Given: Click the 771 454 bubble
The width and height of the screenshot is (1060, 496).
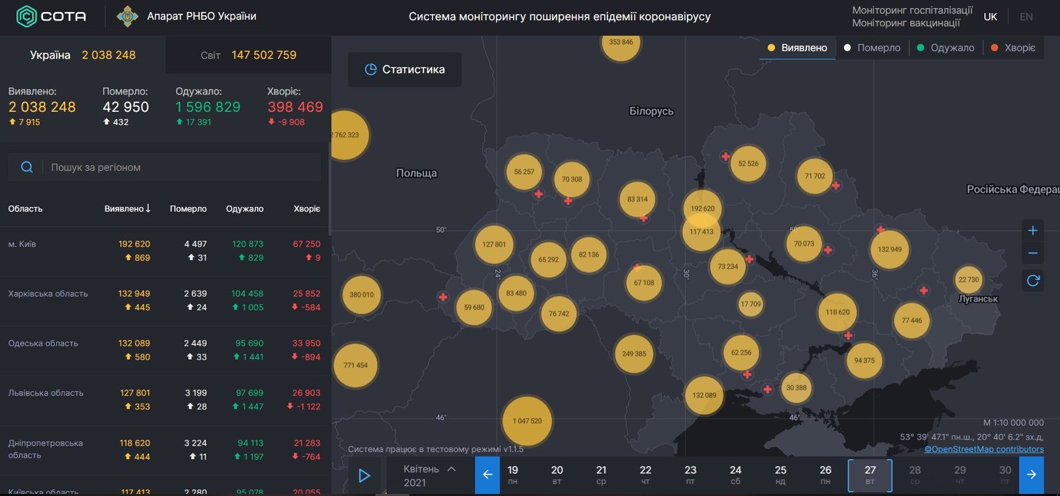Looking at the screenshot, I should tap(355, 365).
